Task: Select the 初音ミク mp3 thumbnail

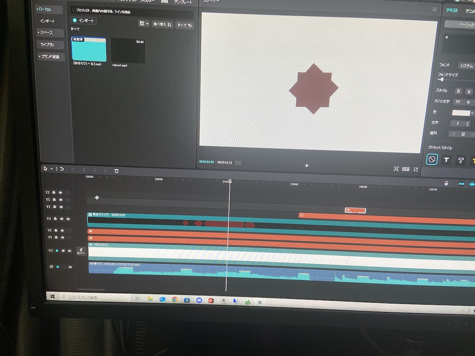Action: (89, 49)
